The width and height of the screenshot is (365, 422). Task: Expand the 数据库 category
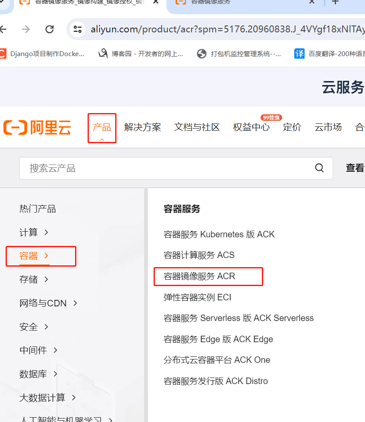(38, 374)
